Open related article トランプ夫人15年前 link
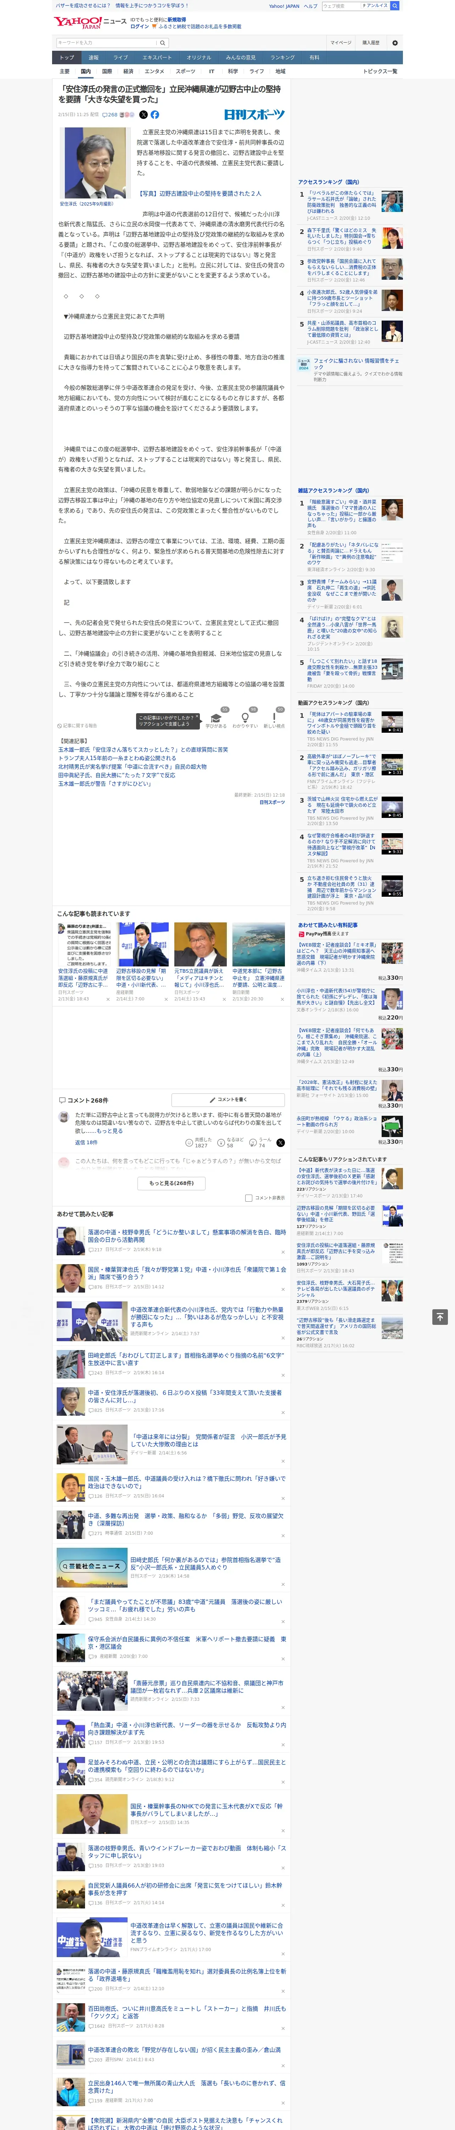 [117, 758]
